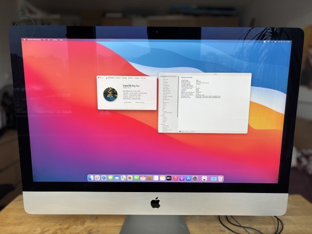The width and height of the screenshot is (312, 234).
Task: Select Thunderbolt/USB4 in the sidebar
Action: tap(168, 113)
